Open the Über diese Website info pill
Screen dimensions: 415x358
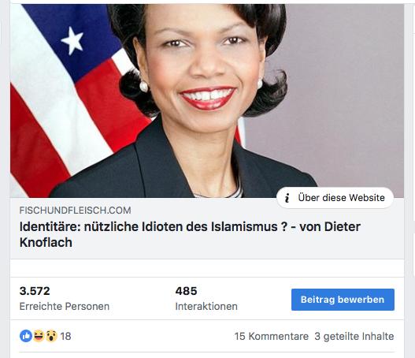(335, 198)
